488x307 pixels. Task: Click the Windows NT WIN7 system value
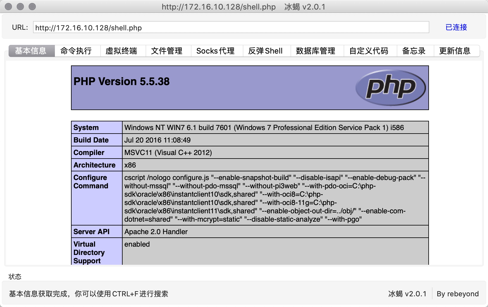tap(264, 128)
